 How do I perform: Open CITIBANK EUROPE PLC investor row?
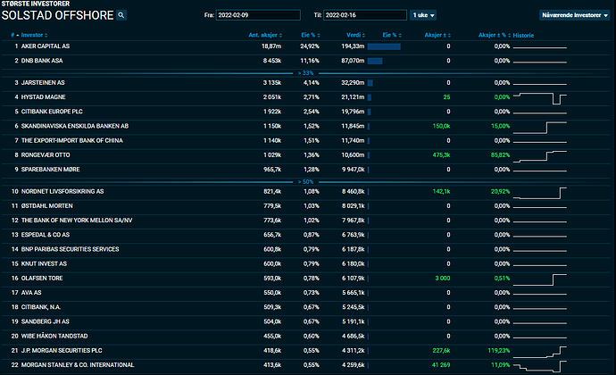click(305, 112)
